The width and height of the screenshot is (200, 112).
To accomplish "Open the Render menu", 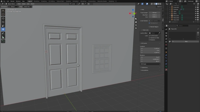I will pos(12,1).
